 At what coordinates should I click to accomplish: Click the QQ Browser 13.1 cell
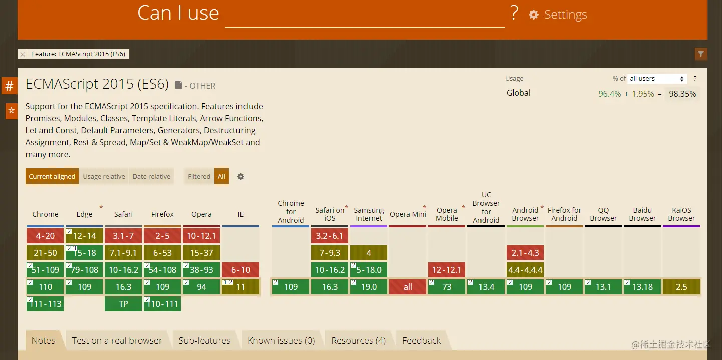(603, 287)
